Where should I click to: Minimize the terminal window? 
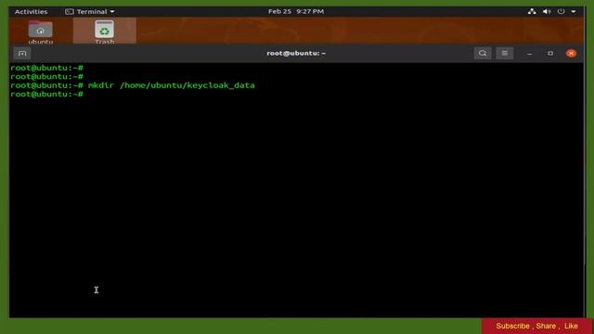coord(530,54)
